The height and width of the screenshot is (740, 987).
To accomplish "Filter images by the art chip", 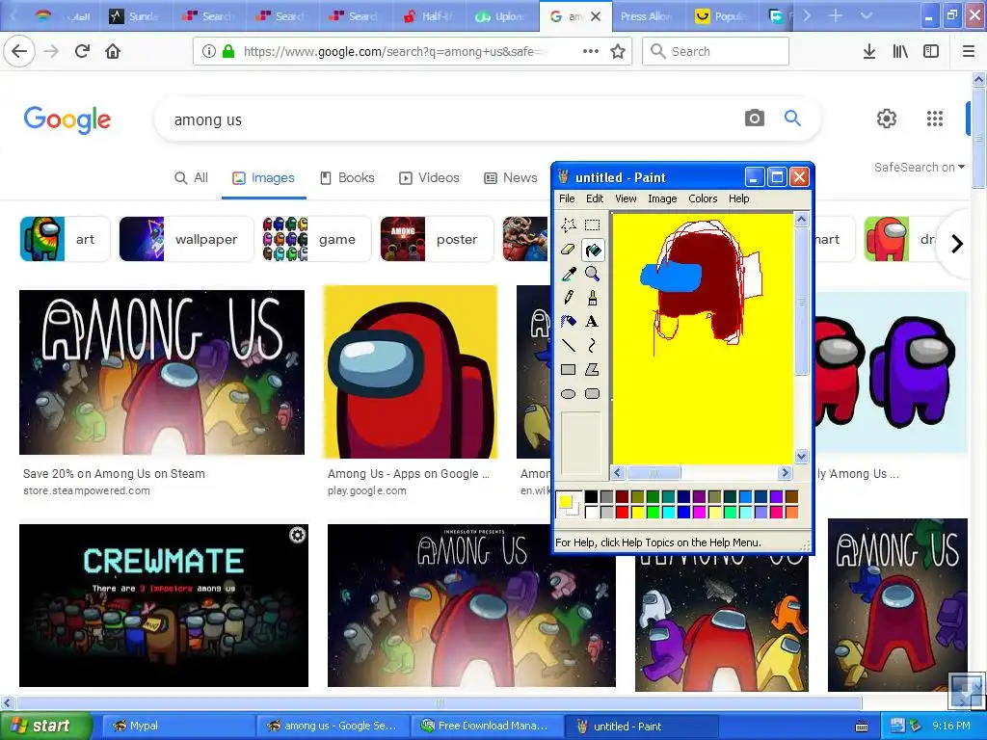I will [65, 239].
